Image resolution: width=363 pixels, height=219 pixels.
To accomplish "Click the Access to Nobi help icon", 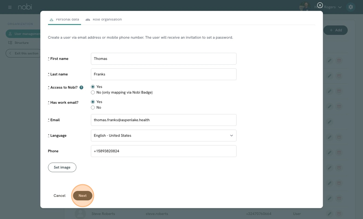I will tap(81, 88).
